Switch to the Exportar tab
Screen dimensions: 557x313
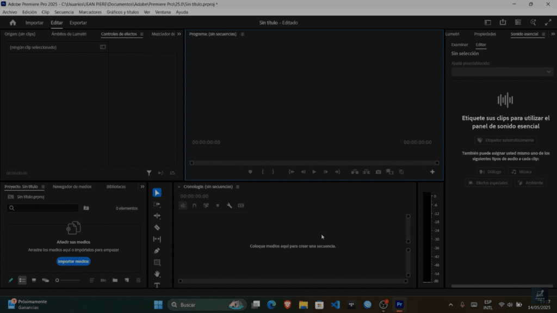tap(78, 23)
